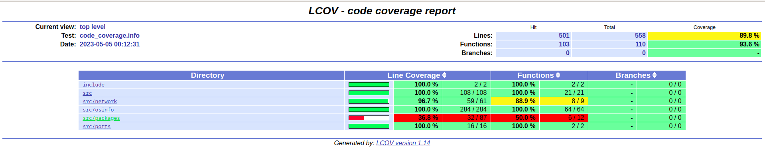This screenshot has width=765, height=150.
Task: Select the 284 / 284 lines cell
Action: coord(466,110)
